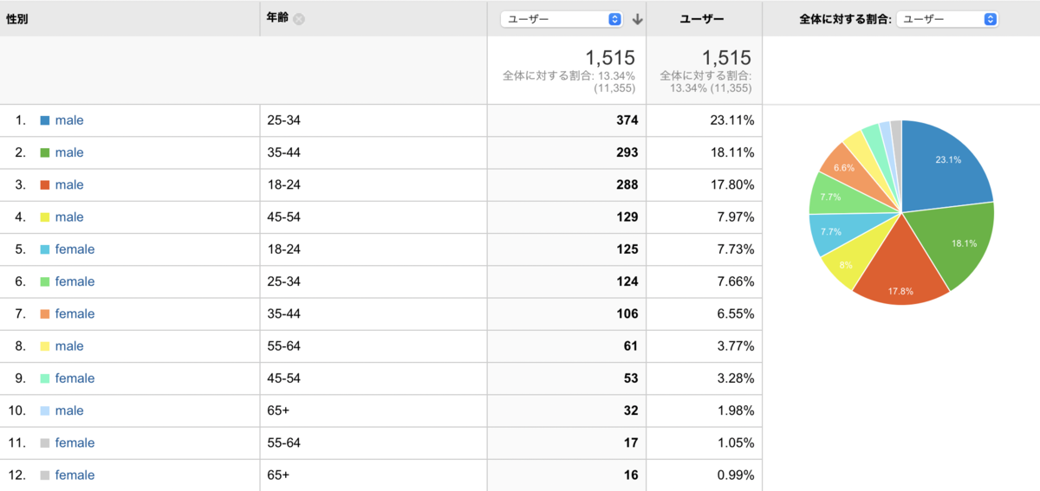Click the 性別 column header
Viewport: 1040px width, 491px height.
17,19
